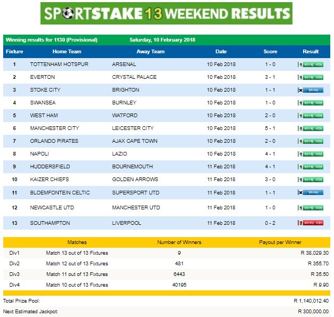Click the 'Number of Winners' column header
The image size is (334, 317).
179,242
